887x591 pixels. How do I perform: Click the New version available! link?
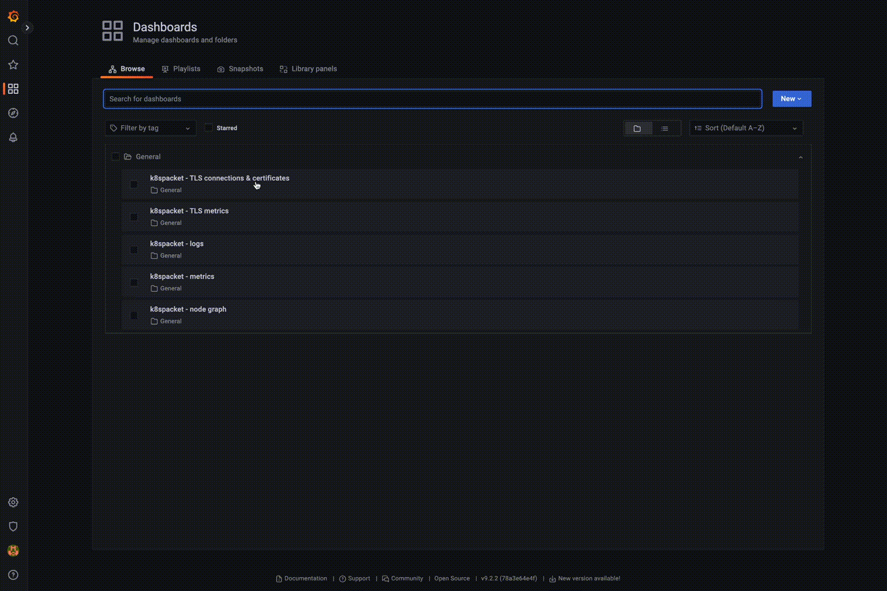585,578
